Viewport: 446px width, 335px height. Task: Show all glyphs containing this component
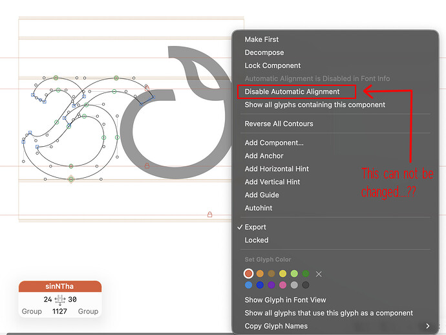click(315, 105)
